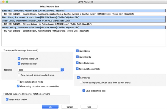
Task: Select the Guitar Acoustic Guitar track row
Action: point(84,21)
